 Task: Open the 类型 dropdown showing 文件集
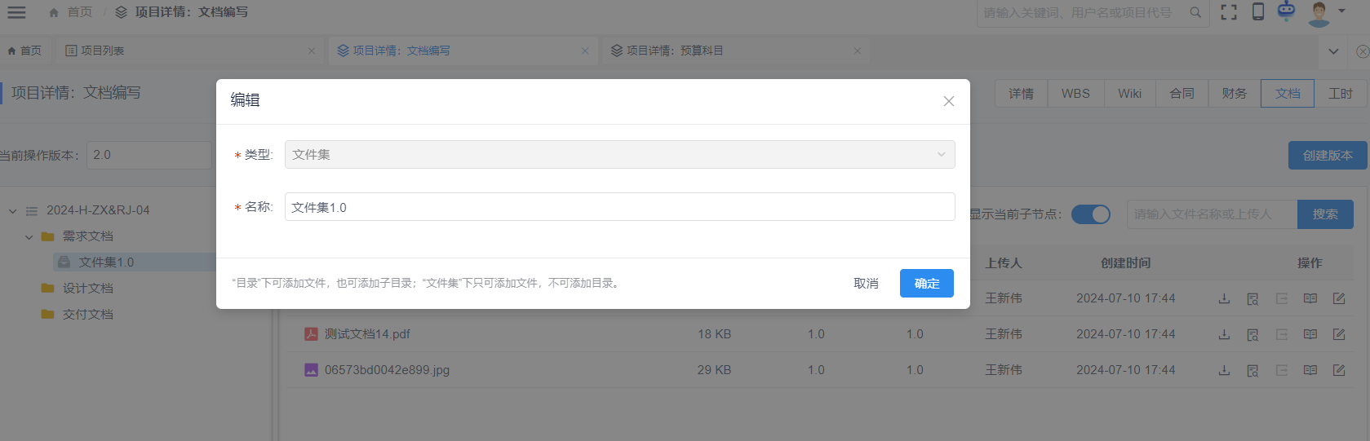coord(619,155)
